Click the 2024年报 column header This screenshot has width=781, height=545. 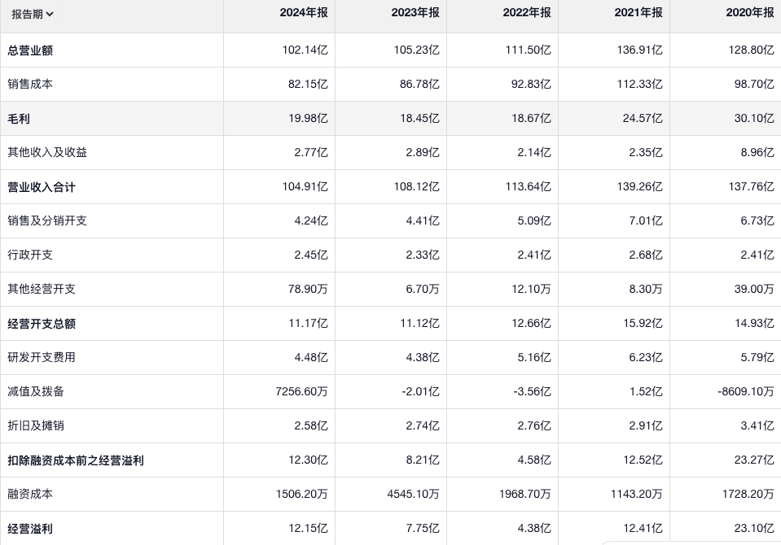(x=303, y=13)
